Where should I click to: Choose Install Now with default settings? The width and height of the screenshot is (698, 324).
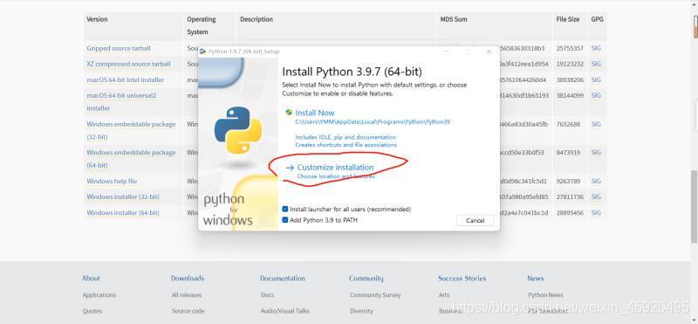point(314,114)
